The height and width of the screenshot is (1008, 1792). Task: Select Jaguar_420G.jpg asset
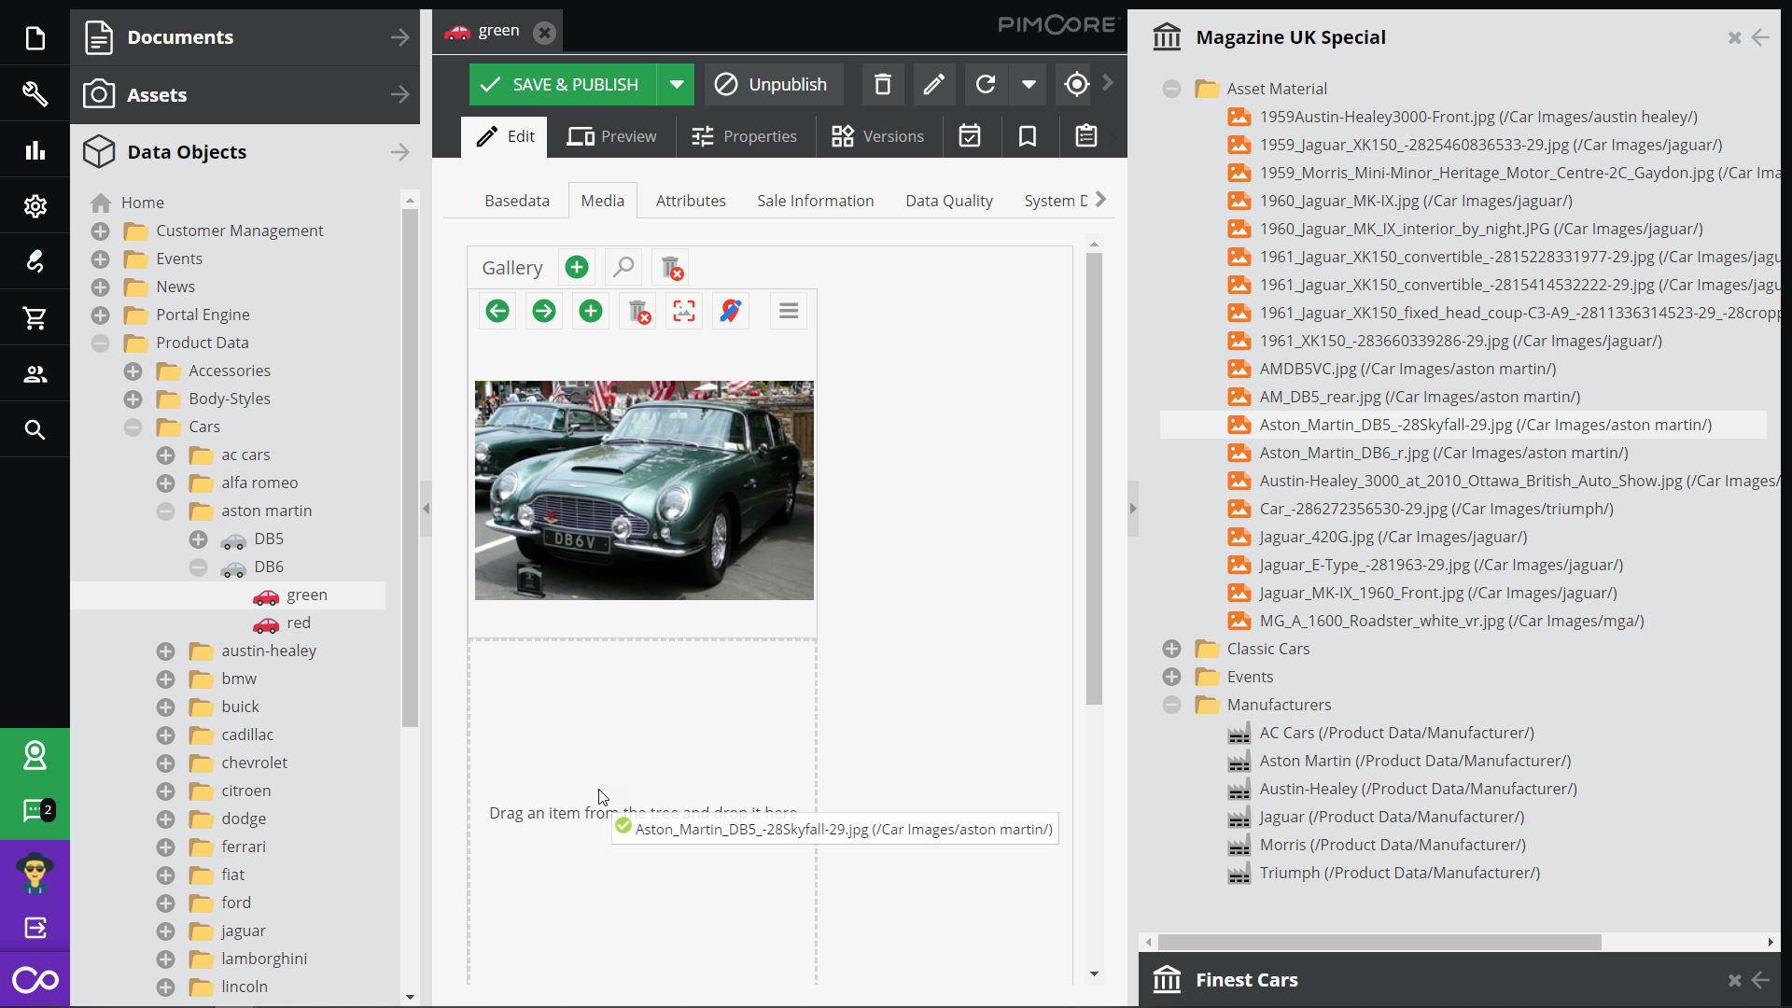pyautogui.click(x=1393, y=537)
